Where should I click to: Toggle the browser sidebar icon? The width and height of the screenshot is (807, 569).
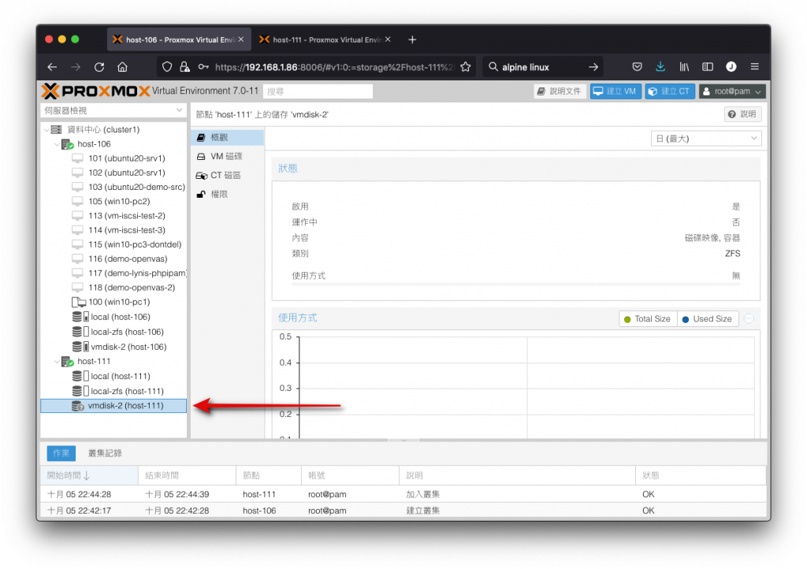click(708, 67)
